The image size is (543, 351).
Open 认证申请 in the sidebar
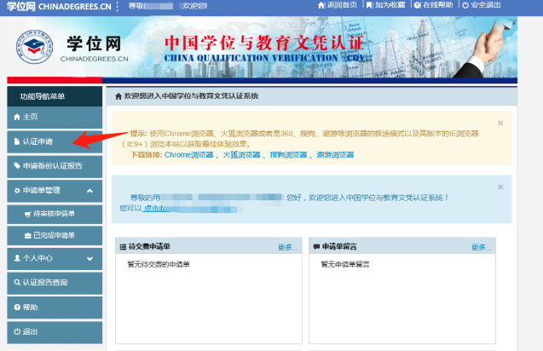(55, 142)
